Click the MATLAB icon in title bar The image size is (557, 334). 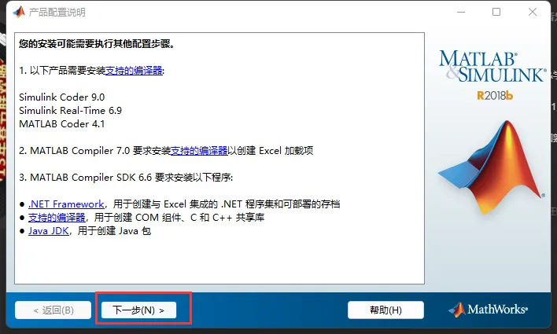coord(19,12)
